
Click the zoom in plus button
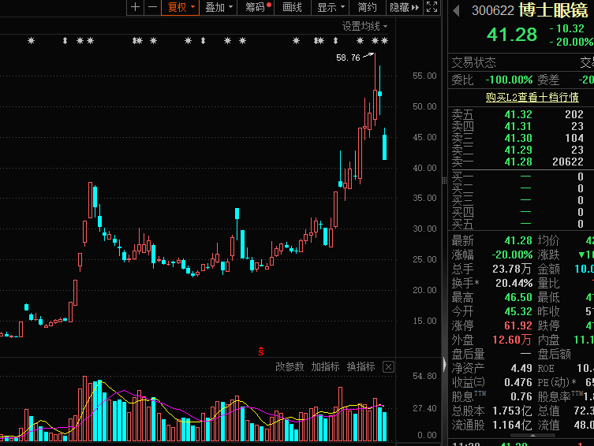[135, 7]
